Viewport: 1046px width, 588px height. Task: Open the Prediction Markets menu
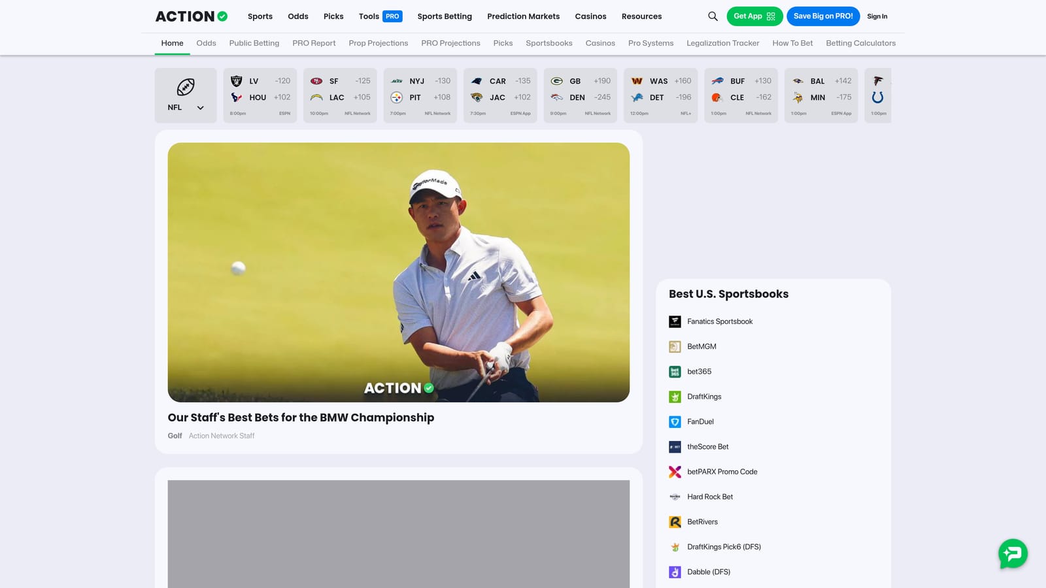click(524, 16)
